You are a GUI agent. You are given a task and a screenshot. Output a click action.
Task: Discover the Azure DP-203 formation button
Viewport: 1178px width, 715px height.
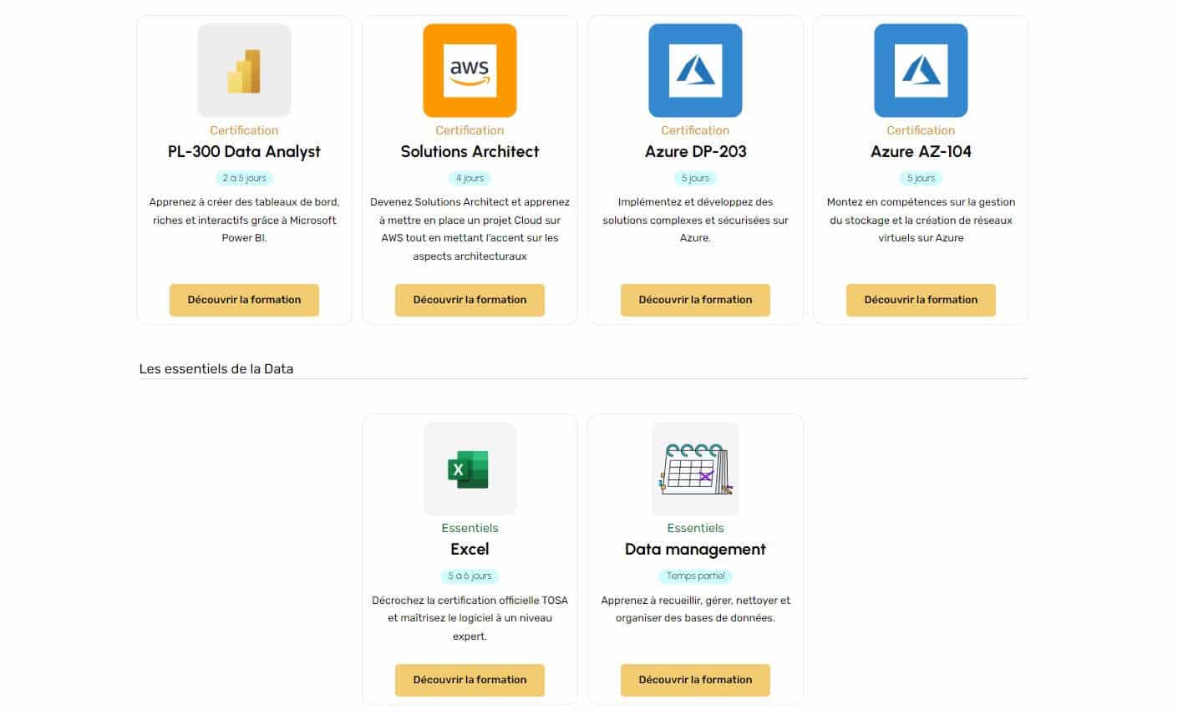(695, 300)
